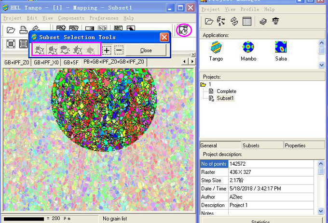Launch the Tango application icon
This screenshot has height=223, width=328.
[216, 47]
